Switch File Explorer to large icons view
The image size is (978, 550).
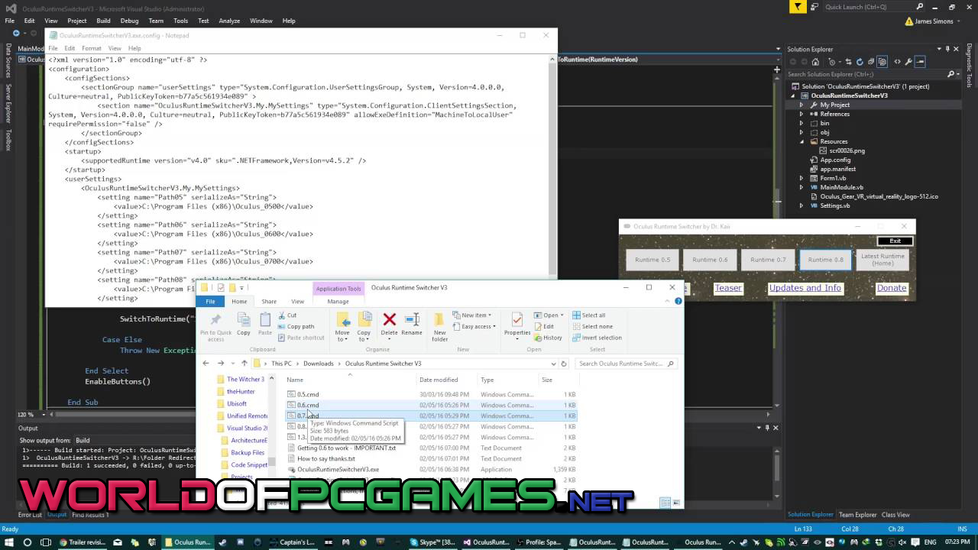pos(675,503)
